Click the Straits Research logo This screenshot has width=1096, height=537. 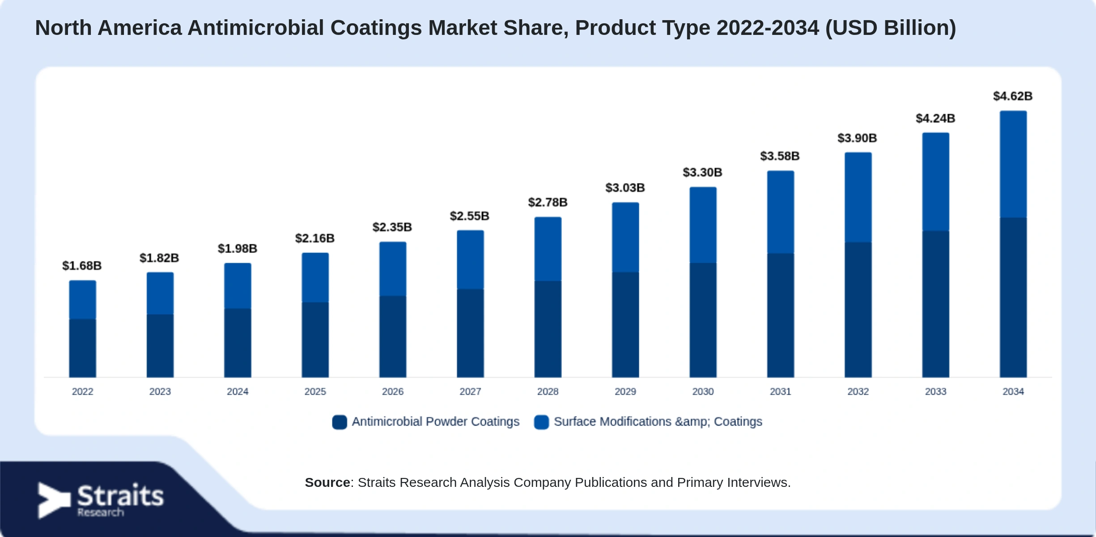(101, 500)
